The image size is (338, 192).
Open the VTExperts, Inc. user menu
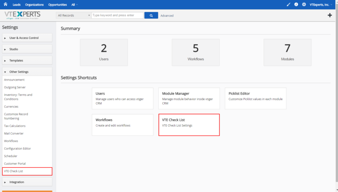point(321,4)
